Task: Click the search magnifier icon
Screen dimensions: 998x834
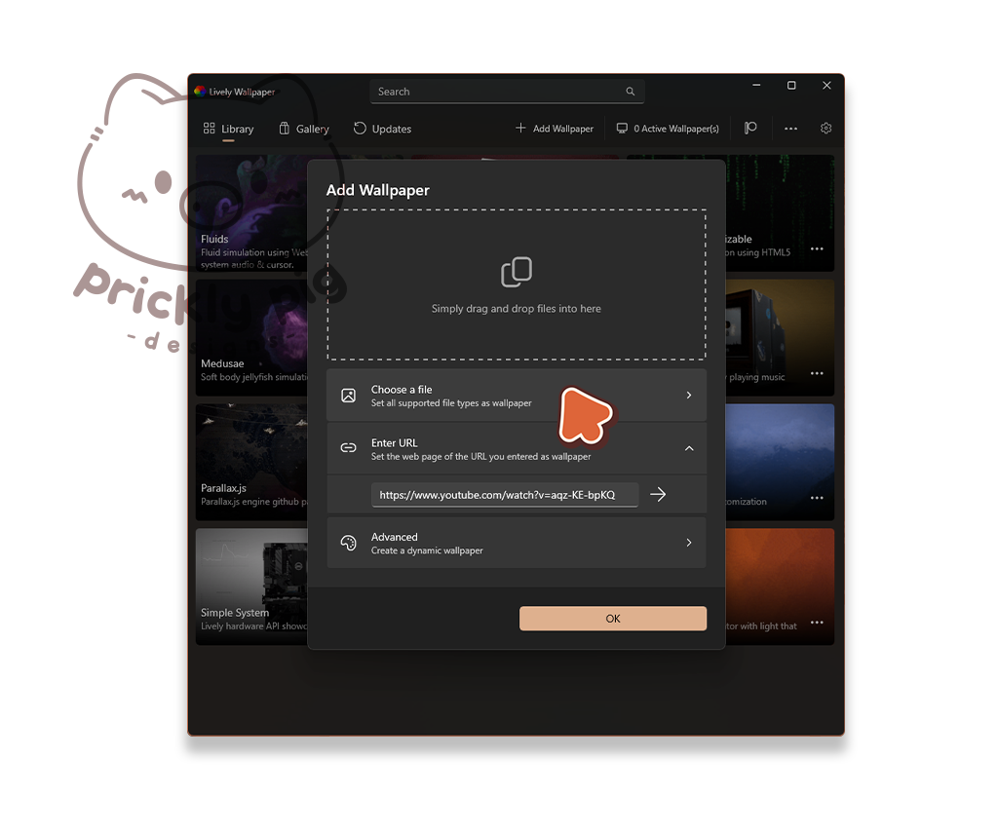Action: [631, 92]
